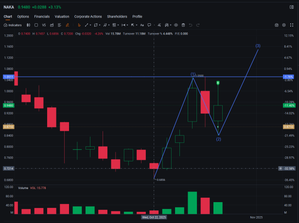
Task: Click the aligned lines list icon
Action: (59, 25)
